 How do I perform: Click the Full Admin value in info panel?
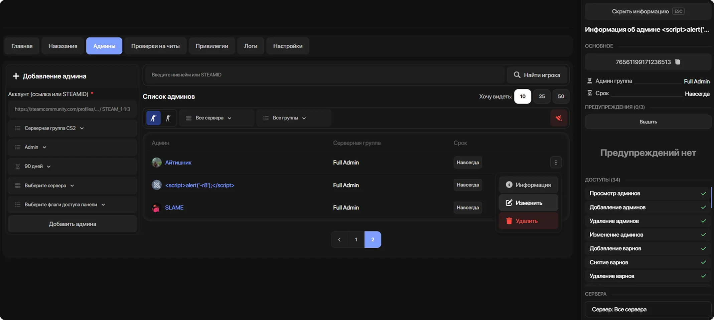(697, 81)
